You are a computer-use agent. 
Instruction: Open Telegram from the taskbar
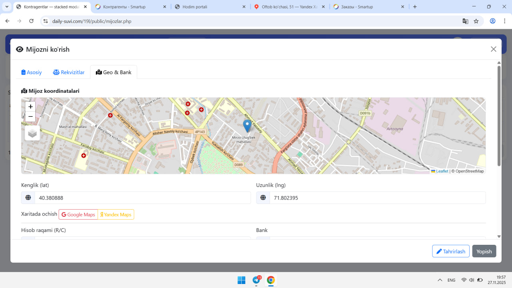(256, 280)
